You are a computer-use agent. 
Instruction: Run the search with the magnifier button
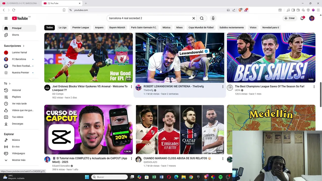point(202,18)
